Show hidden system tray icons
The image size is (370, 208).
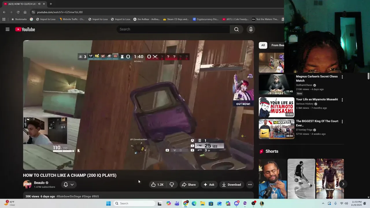click(x=323, y=203)
